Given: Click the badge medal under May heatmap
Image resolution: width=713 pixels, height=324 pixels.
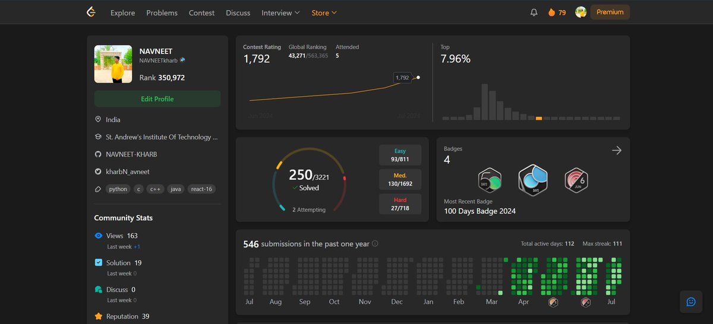Looking at the screenshot, I should point(553,303).
